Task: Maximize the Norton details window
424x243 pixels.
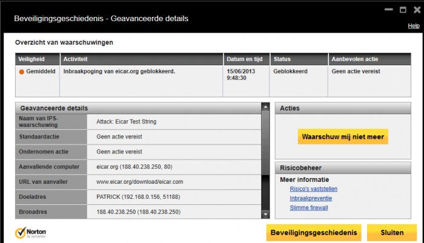Action: [403, 10]
